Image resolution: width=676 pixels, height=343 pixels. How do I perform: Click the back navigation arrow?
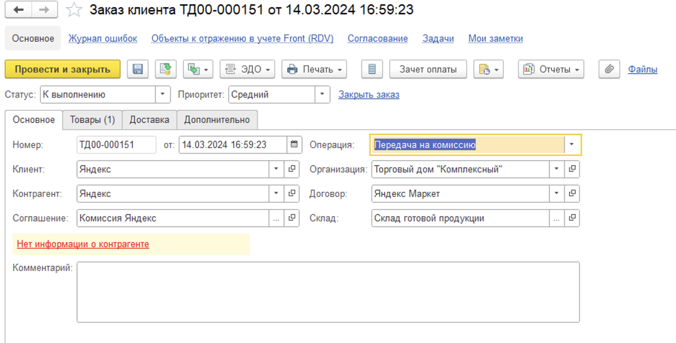pos(18,10)
